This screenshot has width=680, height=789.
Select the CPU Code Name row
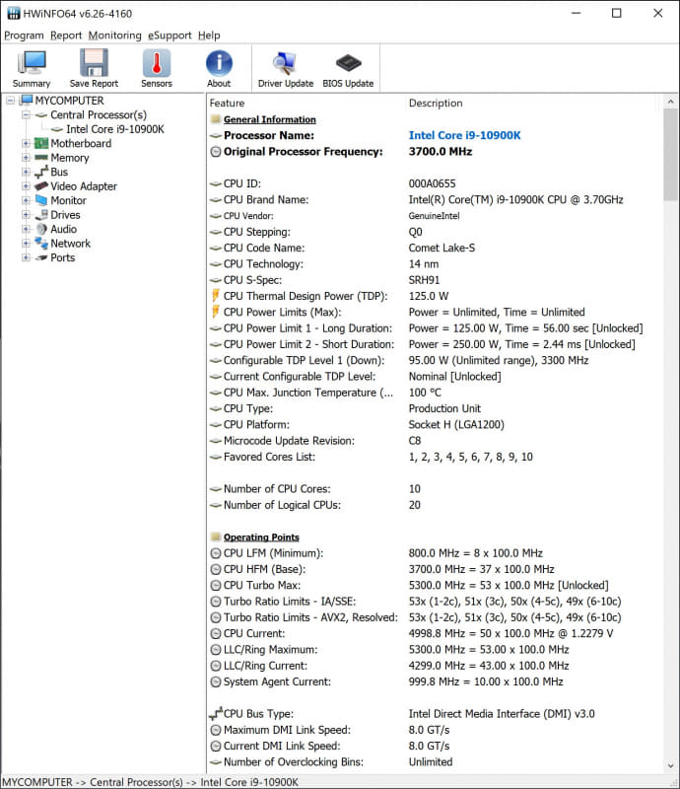point(435,248)
